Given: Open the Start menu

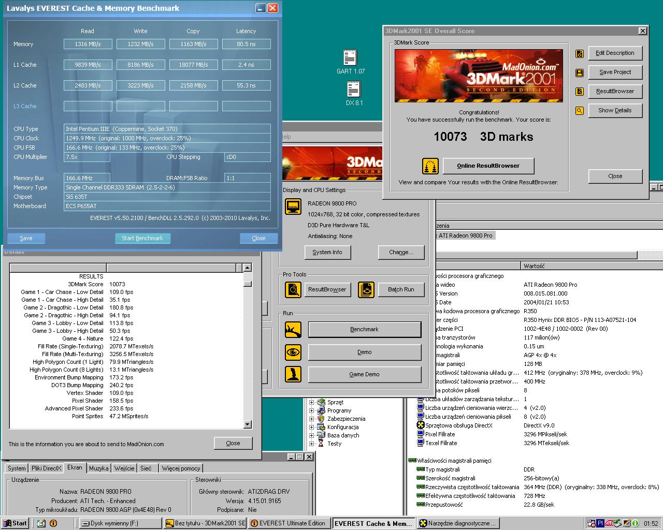Looking at the screenshot, I should (x=16, y=524).
